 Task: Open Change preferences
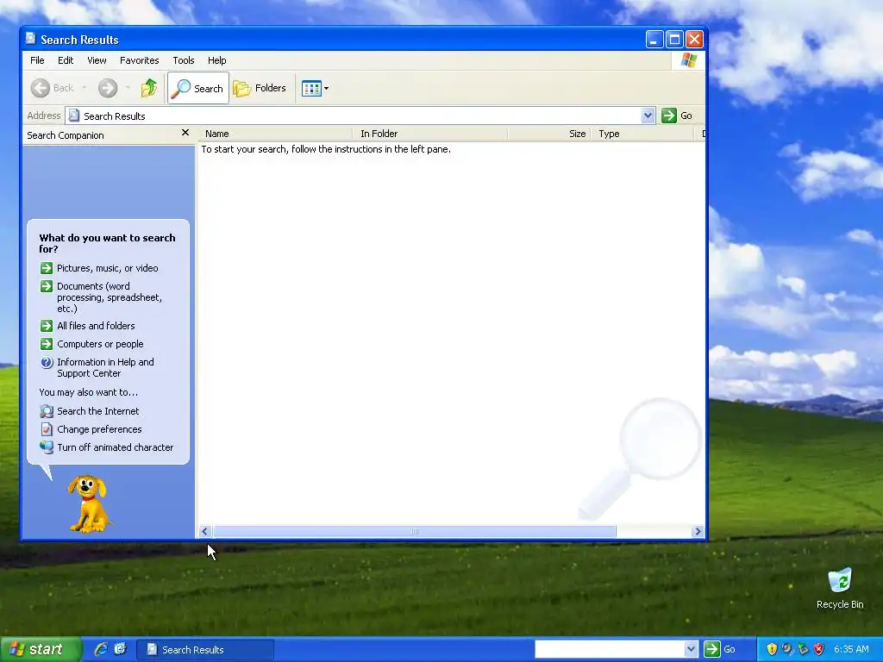(99, 429)
